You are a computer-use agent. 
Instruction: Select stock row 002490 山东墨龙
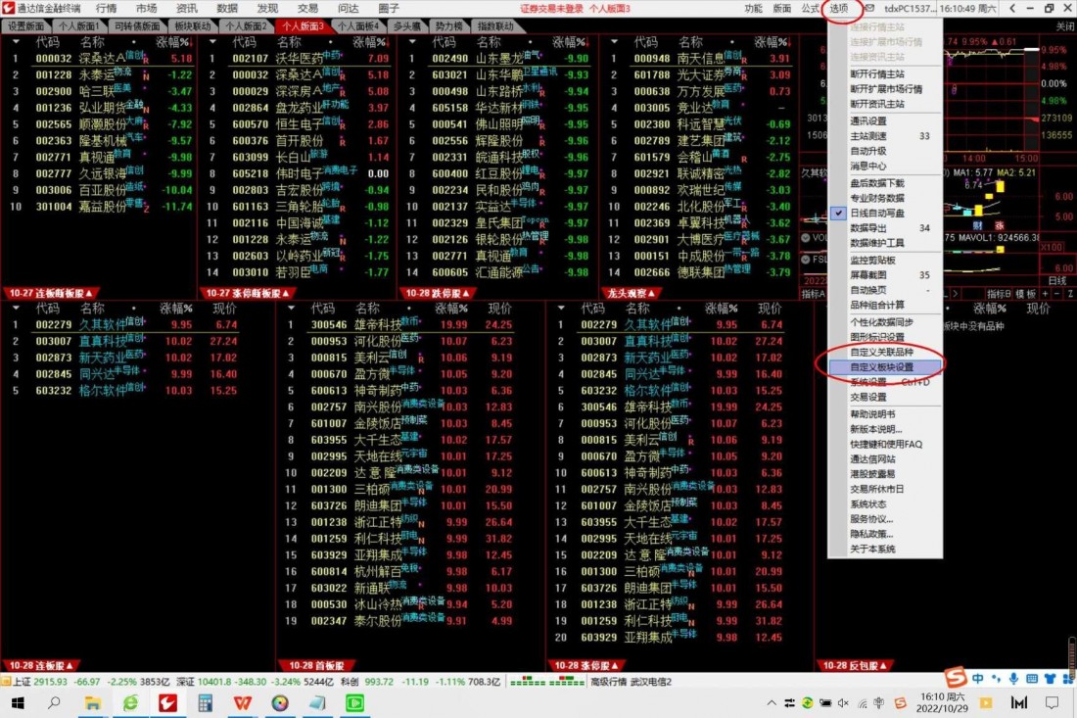click(498, 59)
